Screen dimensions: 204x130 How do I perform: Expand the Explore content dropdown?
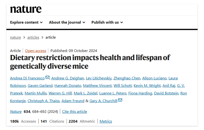tap(26, 22)
